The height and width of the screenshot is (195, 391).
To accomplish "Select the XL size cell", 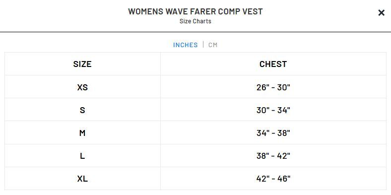I will 82,179.
